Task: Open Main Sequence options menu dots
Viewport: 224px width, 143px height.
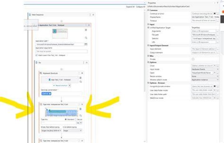Action: point(90,15)
